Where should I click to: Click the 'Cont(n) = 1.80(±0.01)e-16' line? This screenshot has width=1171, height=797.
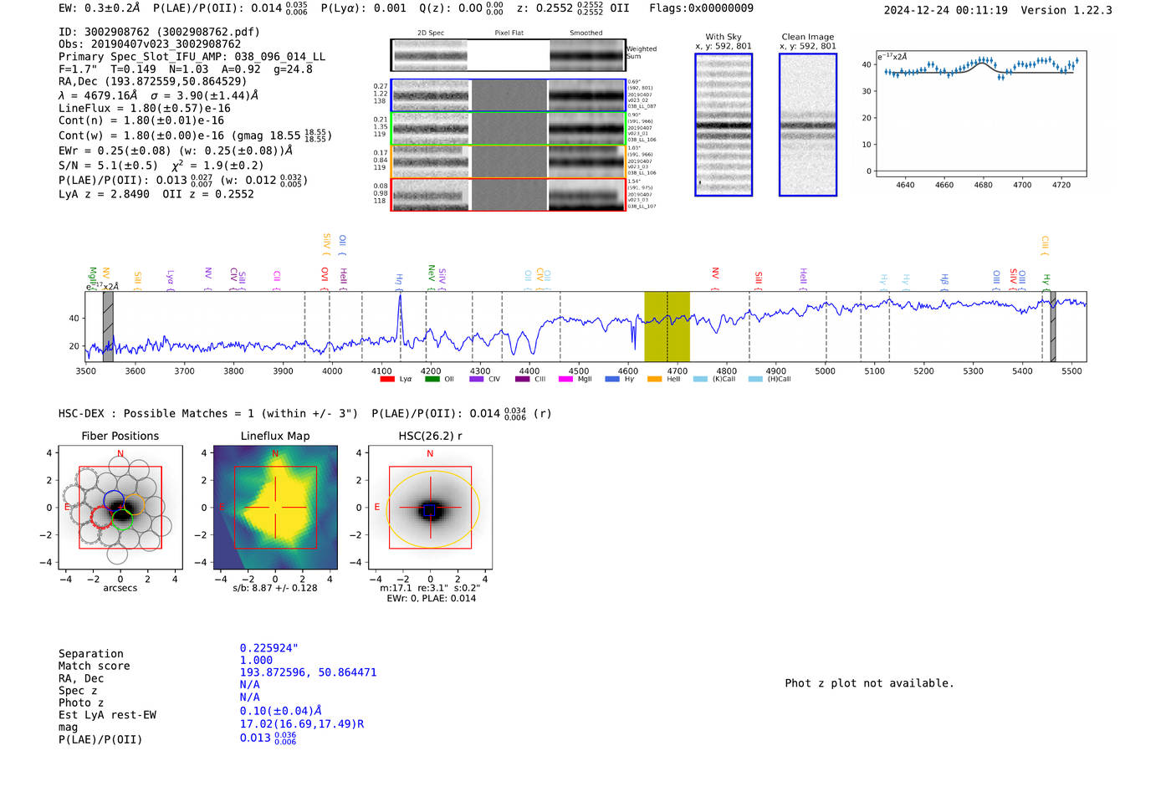[x=141, y=120]
